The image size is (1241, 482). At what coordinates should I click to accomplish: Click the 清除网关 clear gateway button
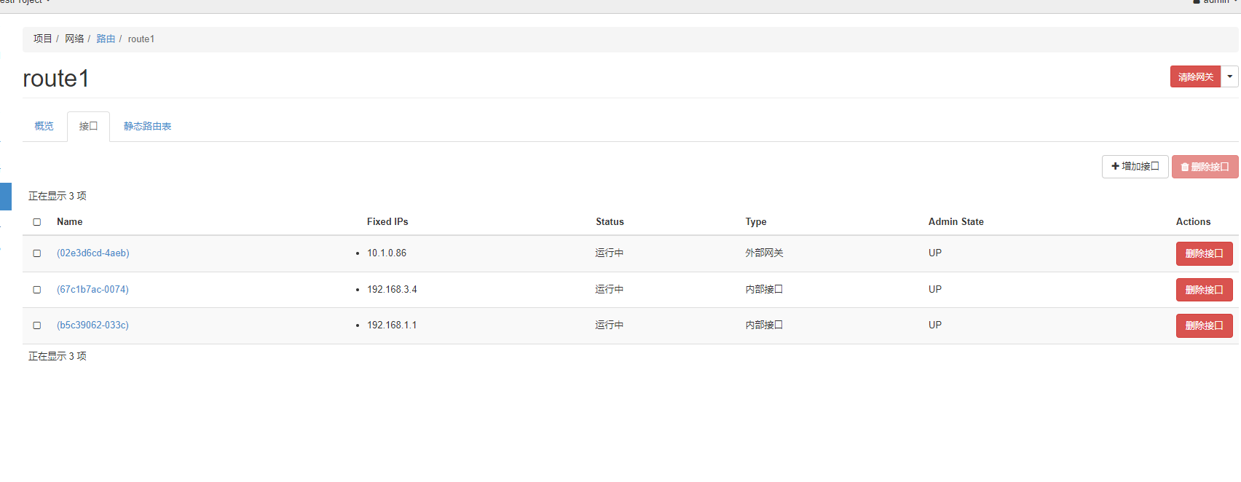tap(1195, 76)
